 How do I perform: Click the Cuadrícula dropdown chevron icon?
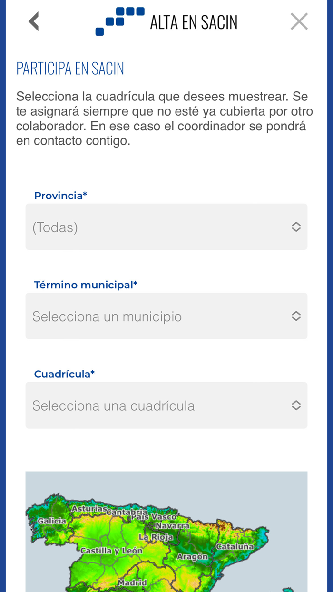point(295,405)
